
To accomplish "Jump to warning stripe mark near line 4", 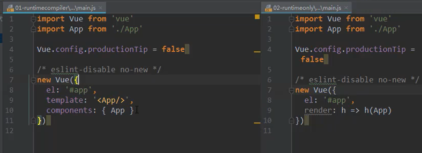I will (x=257, y=52).
